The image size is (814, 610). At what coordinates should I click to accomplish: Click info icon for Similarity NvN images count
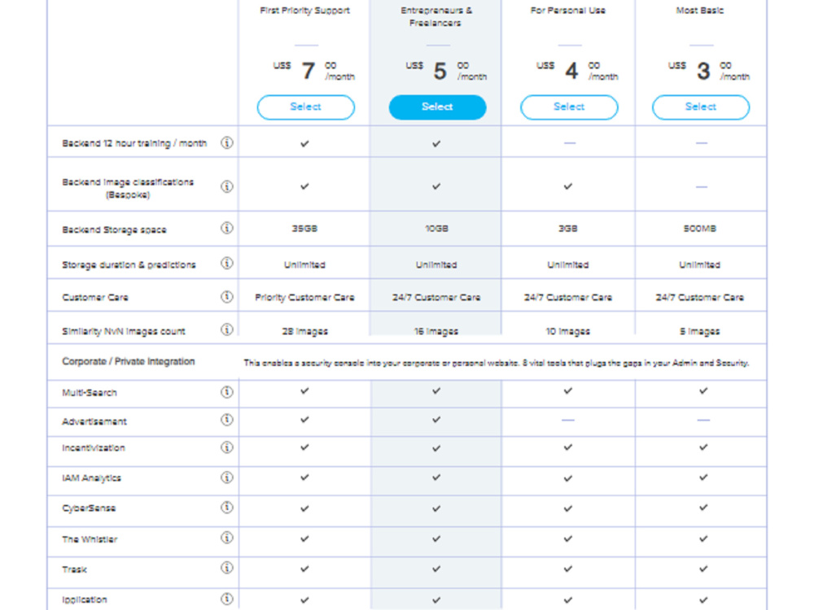pyautogui.click(x=227, y=330)
